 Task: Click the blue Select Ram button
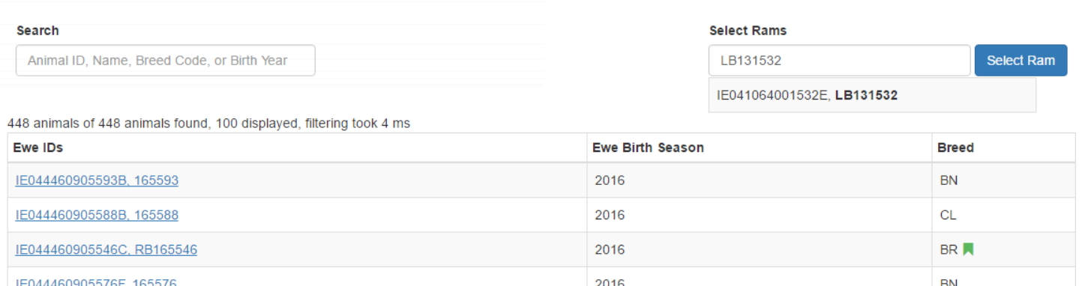(x=1021, y=61)
